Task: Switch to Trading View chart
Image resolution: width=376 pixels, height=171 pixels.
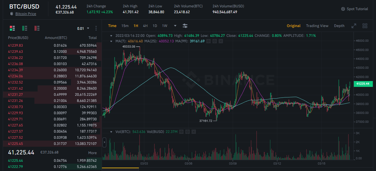Action: (x=317, y=26)
